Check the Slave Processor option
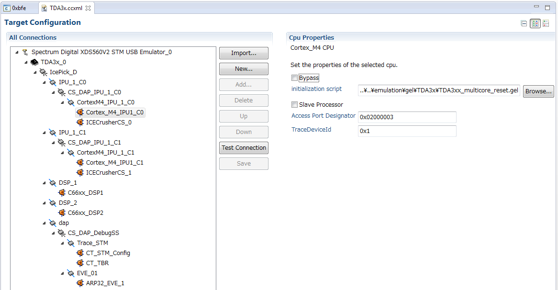 click(294, 104)
